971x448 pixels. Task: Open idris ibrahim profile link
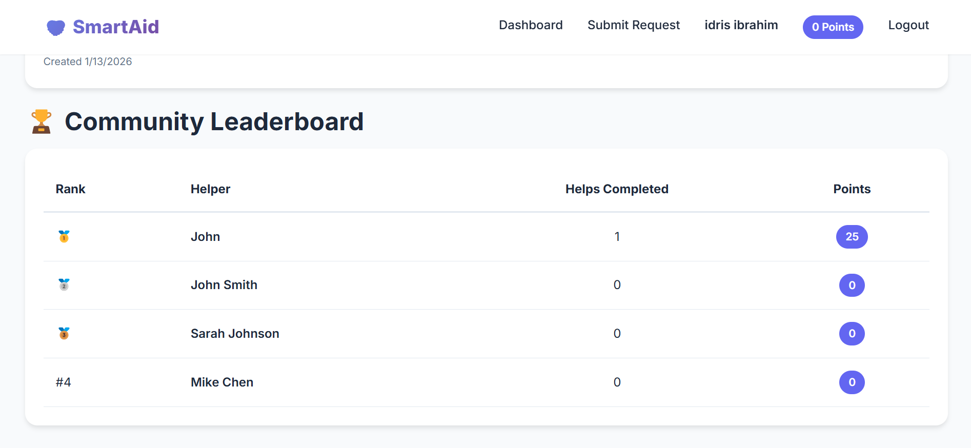pyautogui.click(x=741, y=25)
